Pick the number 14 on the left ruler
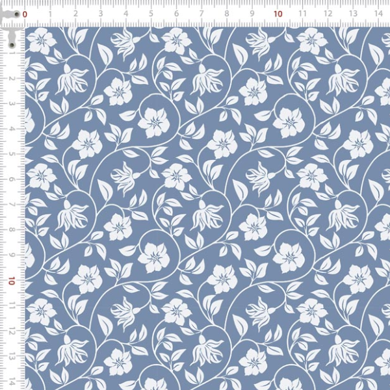Image resolution: width=390 pixels, height=390 pixels. point(12,382)
